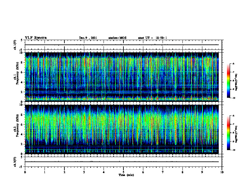The width and height of the screenshot is (250, 193).
Task: Click the "5" tick on ch.3(V) axis
Action: [21, 157]
